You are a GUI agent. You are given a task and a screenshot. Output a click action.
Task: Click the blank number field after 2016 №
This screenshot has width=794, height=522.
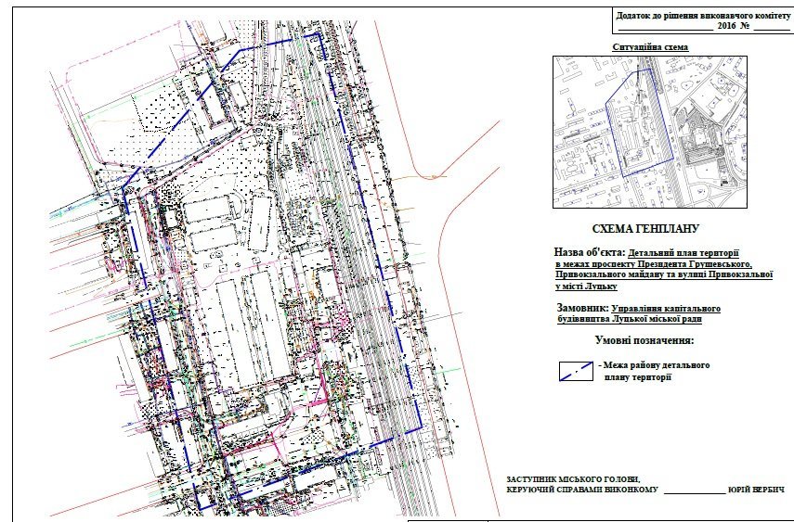point(771,28)
